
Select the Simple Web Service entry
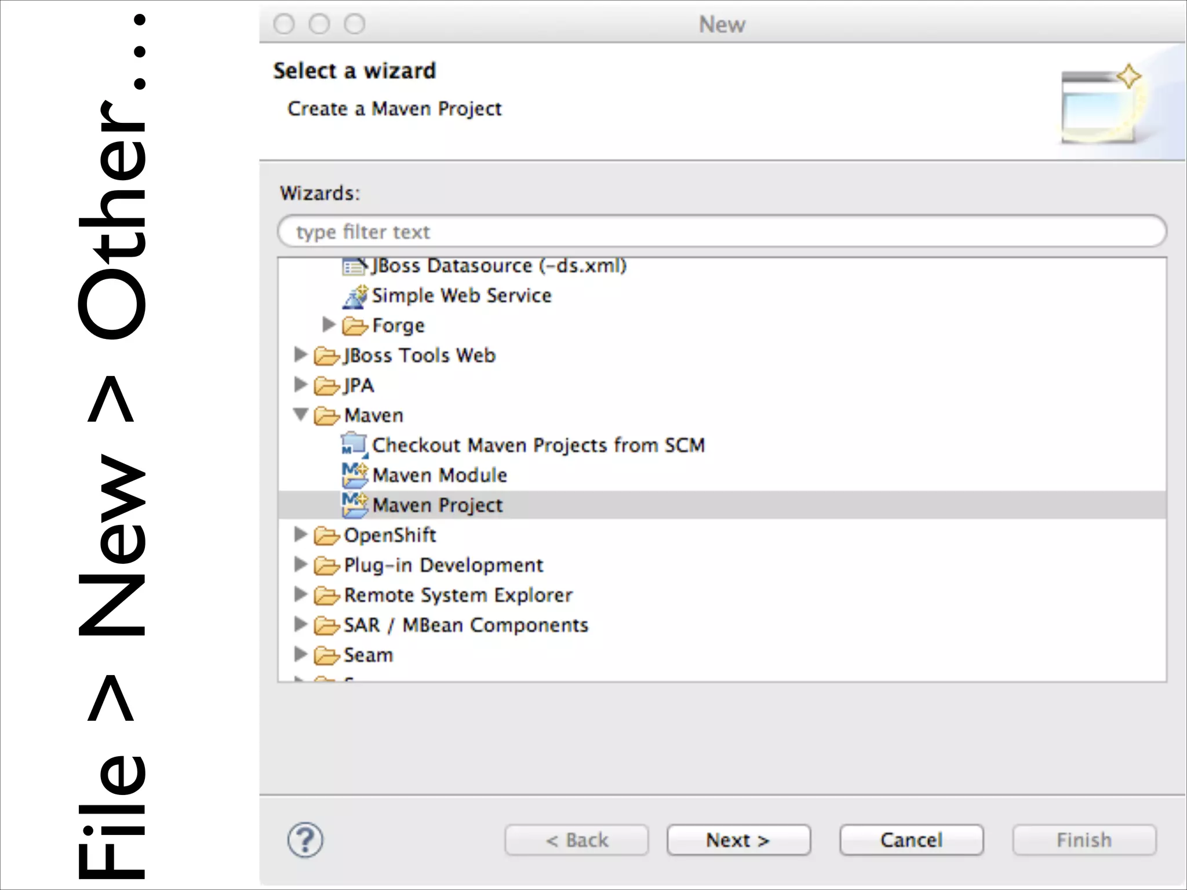click(x=462, y=296)
